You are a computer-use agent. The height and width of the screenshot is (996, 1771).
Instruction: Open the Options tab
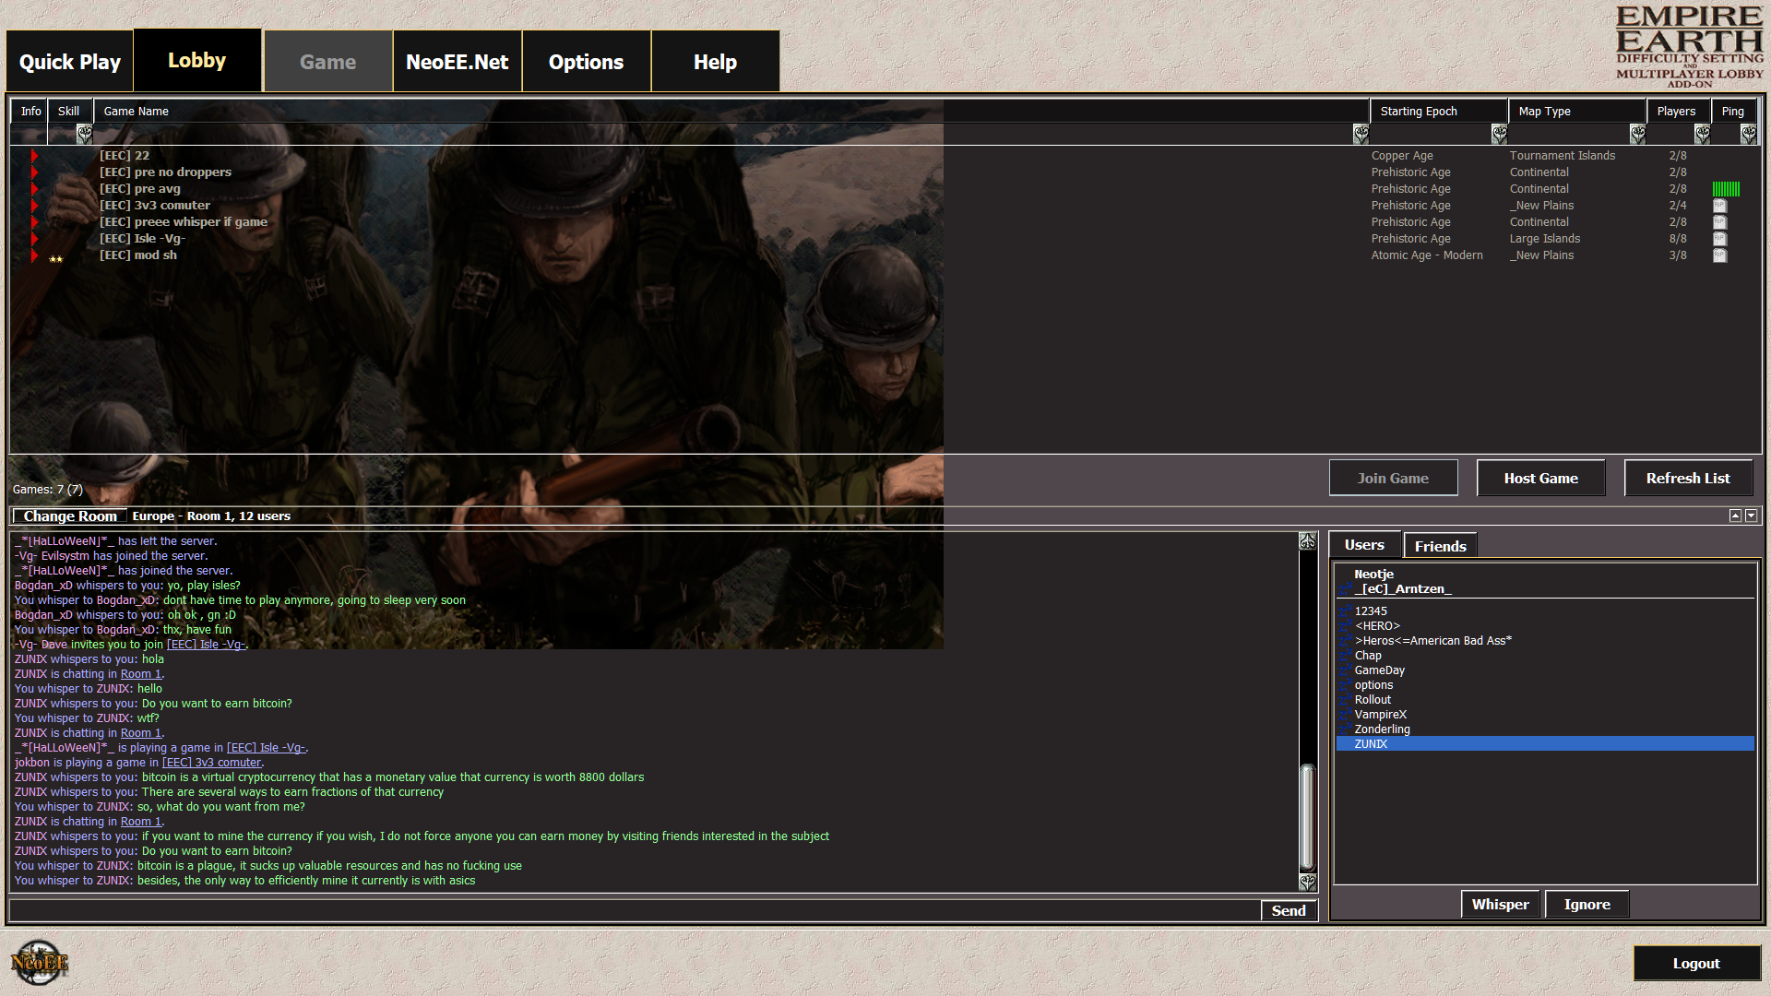(586, 62)
